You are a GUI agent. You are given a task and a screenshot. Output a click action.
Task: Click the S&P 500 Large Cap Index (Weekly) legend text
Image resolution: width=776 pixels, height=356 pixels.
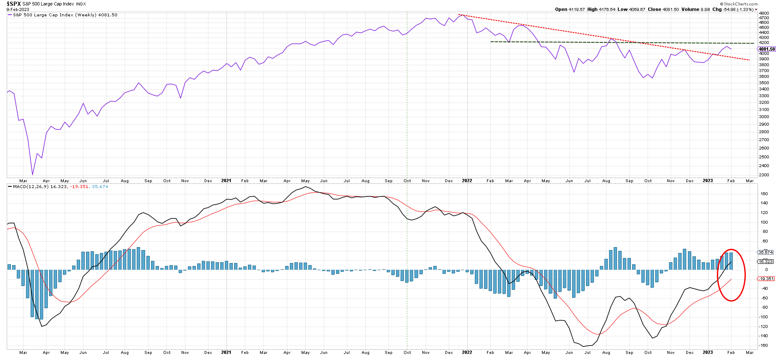(65, 15)
